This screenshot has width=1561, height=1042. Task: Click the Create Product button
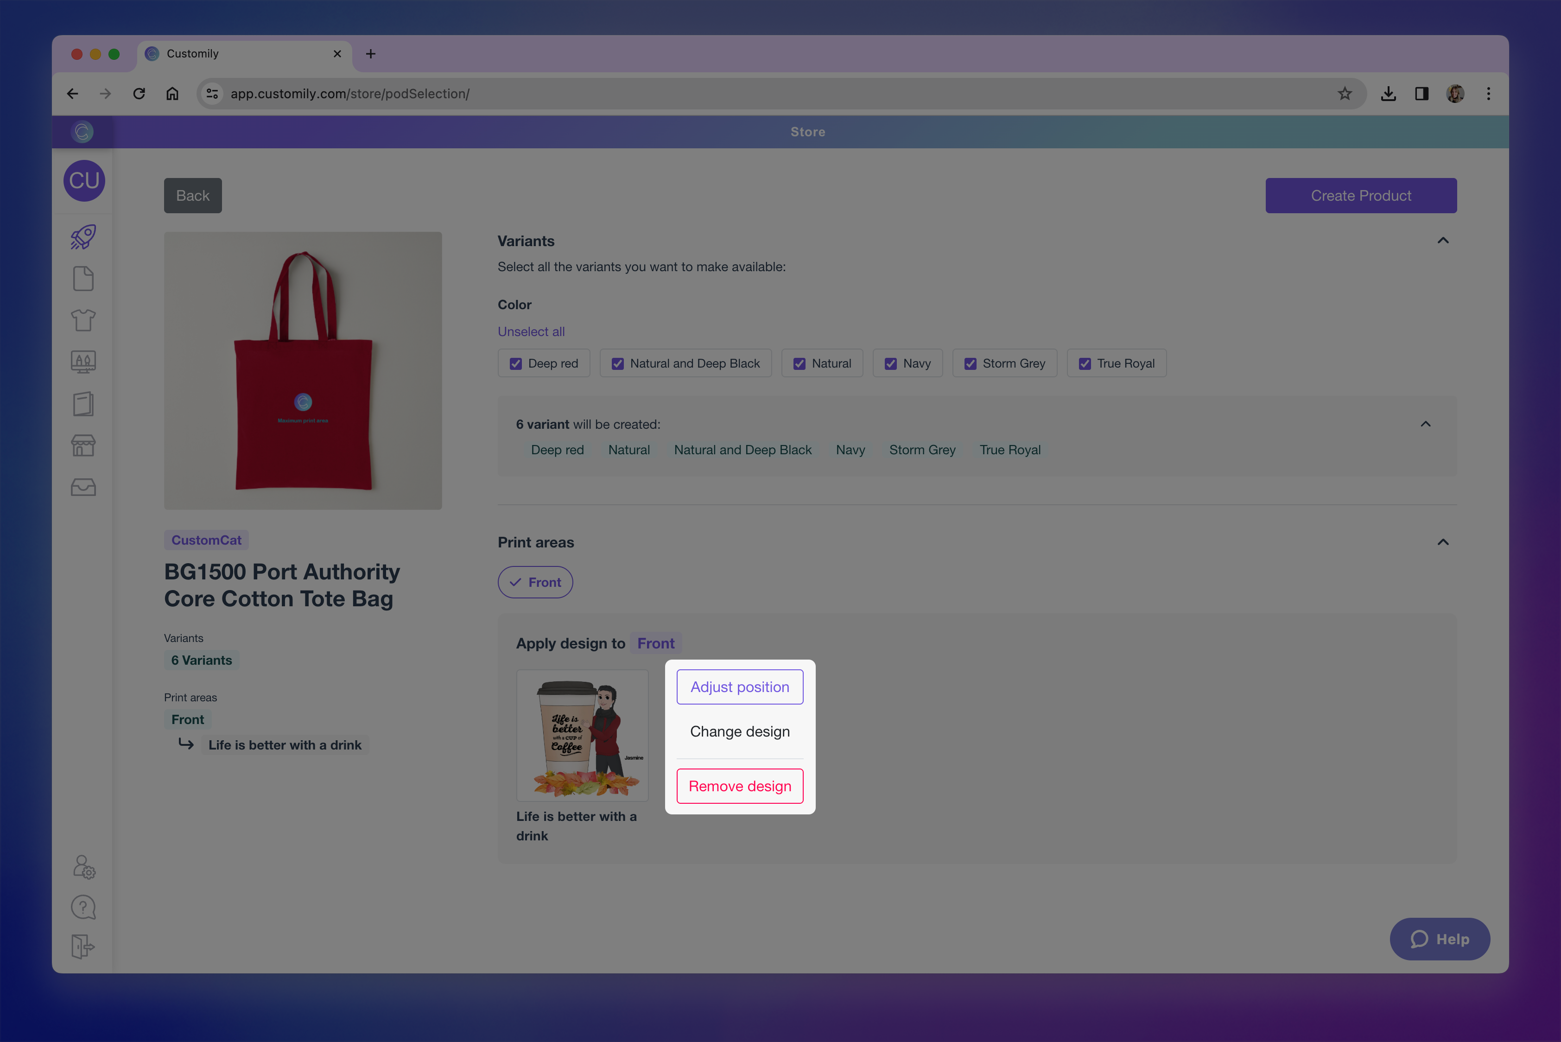pos(1360,196)
